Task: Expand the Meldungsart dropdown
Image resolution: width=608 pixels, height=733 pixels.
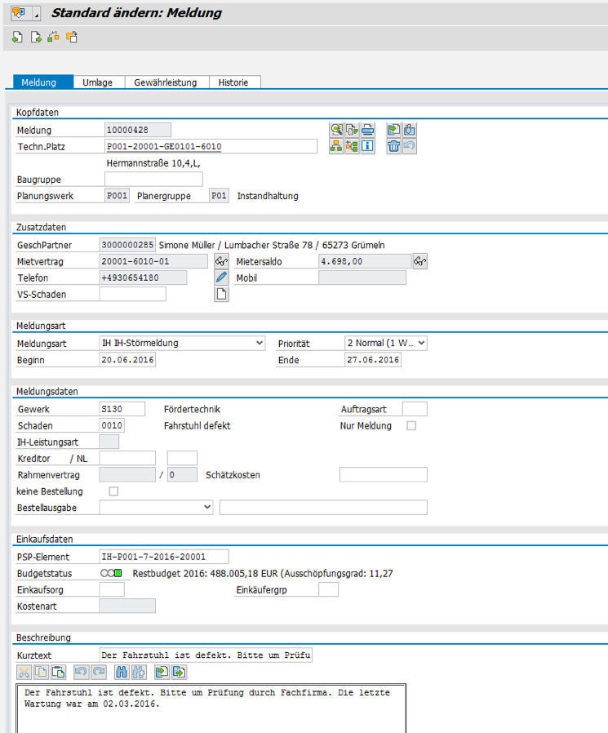Action: [x=260, y=344]
